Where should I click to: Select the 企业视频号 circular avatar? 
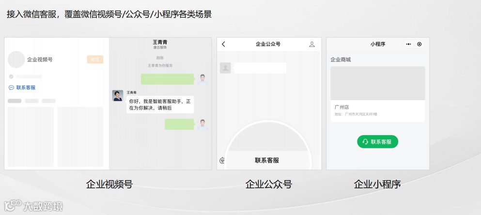point(16,60)
